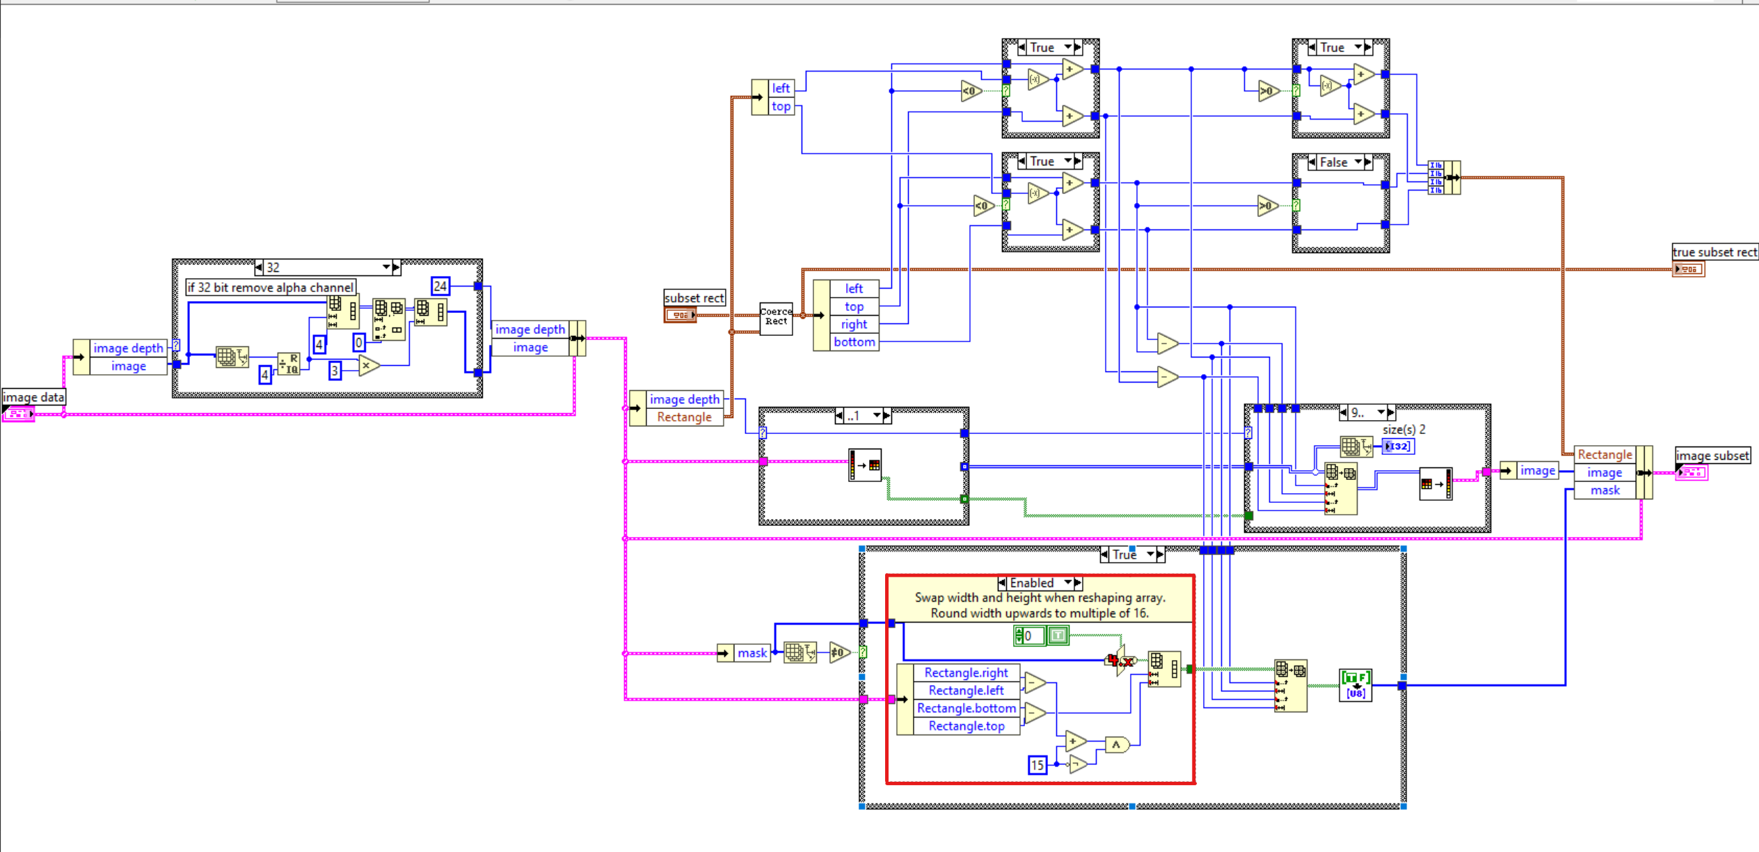This screenshot has width=1759, height=852.
Task: Select the subset rect control terminal
Action: tap(680, 315)
